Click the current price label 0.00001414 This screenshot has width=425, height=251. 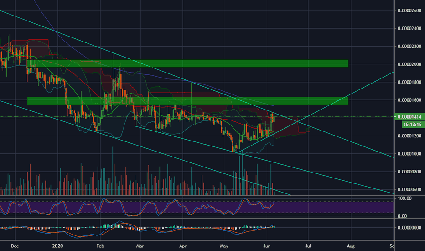click(x=409, y=117)
